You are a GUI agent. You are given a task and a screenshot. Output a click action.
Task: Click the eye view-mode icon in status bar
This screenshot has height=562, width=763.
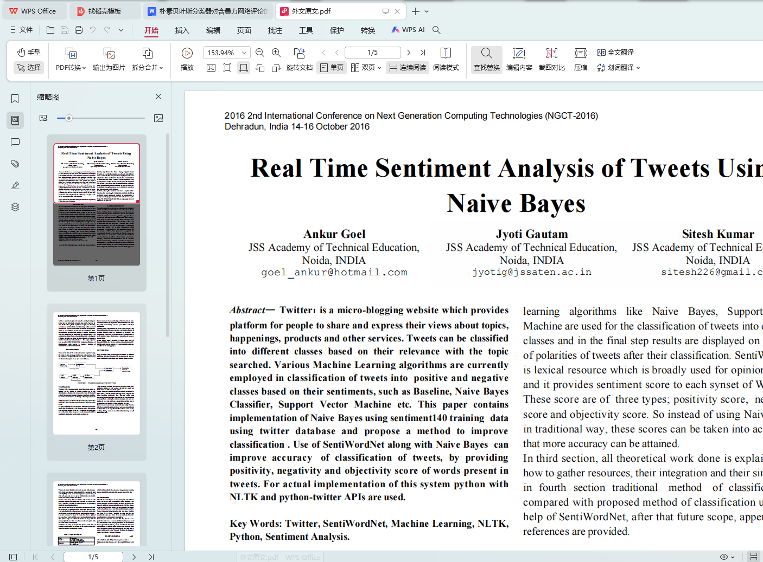724,557
